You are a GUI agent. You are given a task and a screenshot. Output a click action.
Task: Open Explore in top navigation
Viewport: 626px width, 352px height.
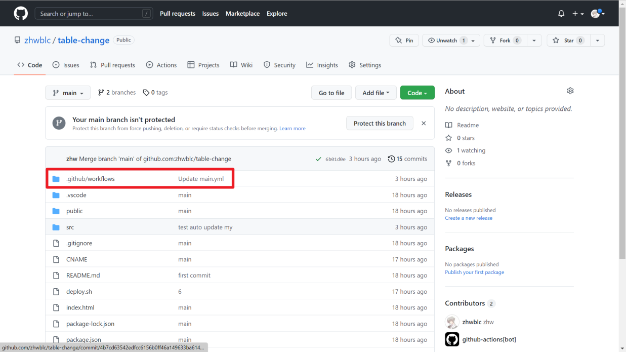[x=277, y=14]
